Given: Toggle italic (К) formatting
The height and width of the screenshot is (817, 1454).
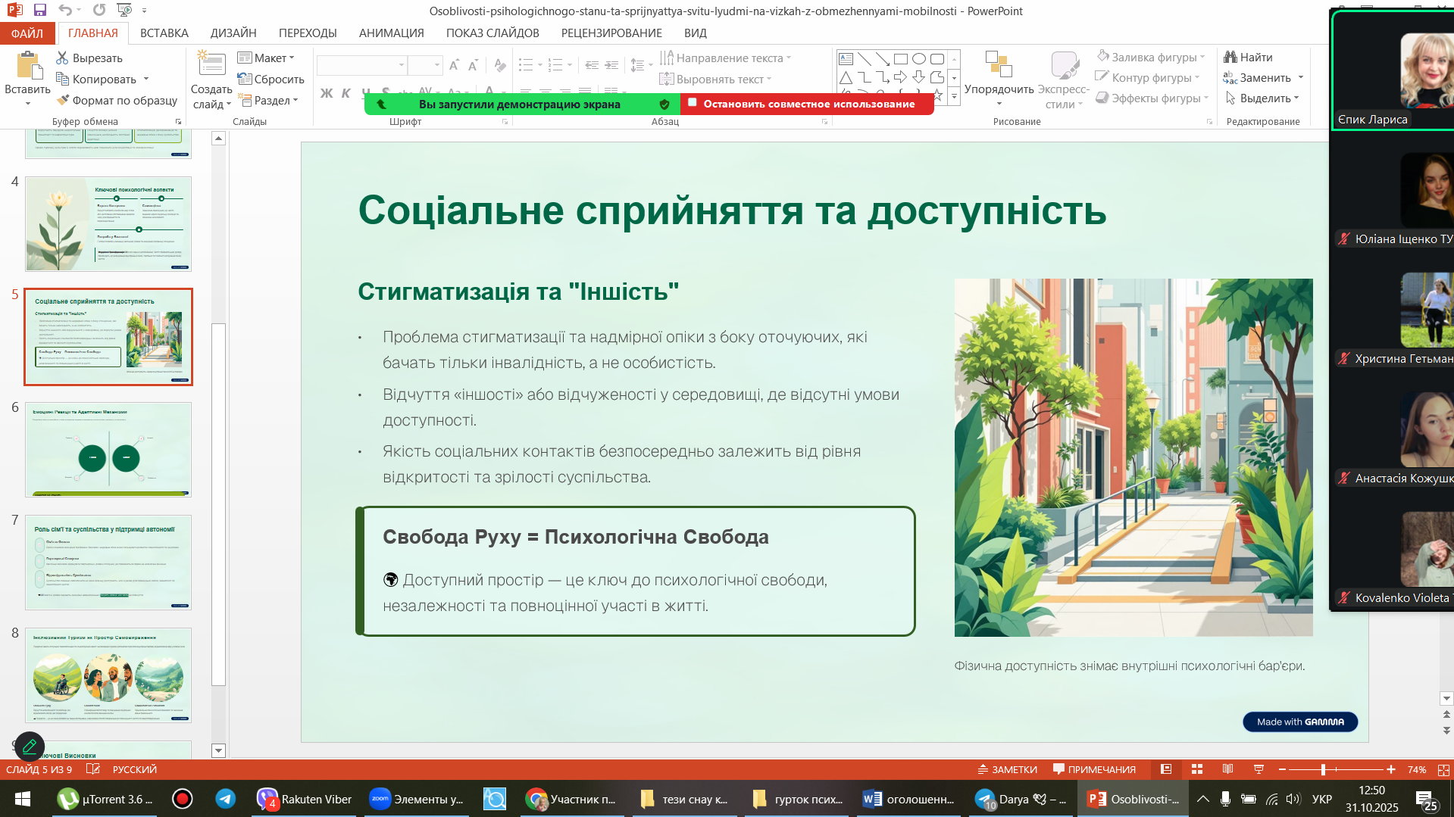Looking at the screenshot, I should coord(346,93).
